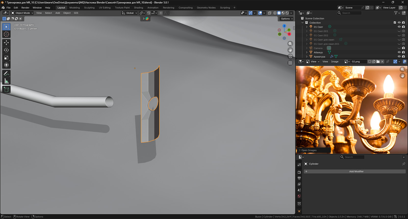Switch to orthographic grid view toggle
The width and height of the screenshot is (408, 219).
pos(290,63)
